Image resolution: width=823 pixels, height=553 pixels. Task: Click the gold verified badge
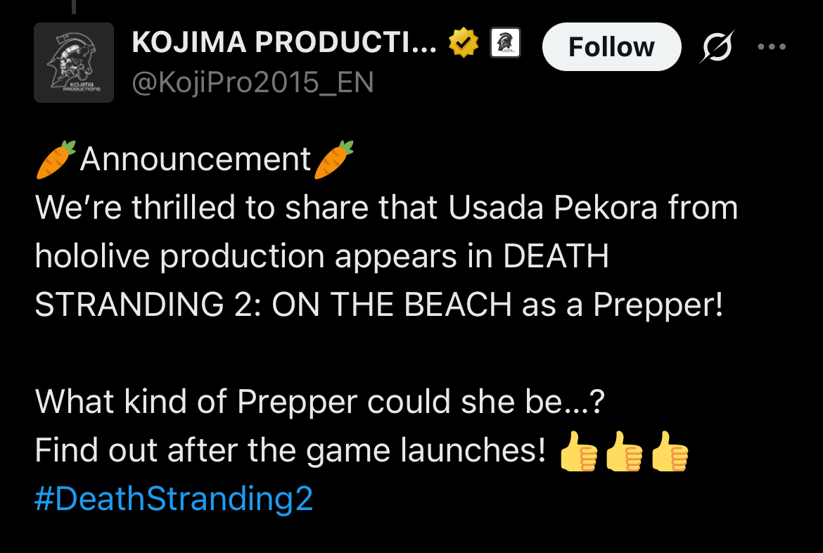point(464,45)
